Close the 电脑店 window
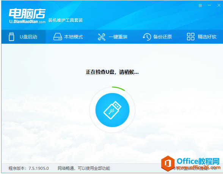223x174 pixels. pyautogui.click(x=219, y=5)
